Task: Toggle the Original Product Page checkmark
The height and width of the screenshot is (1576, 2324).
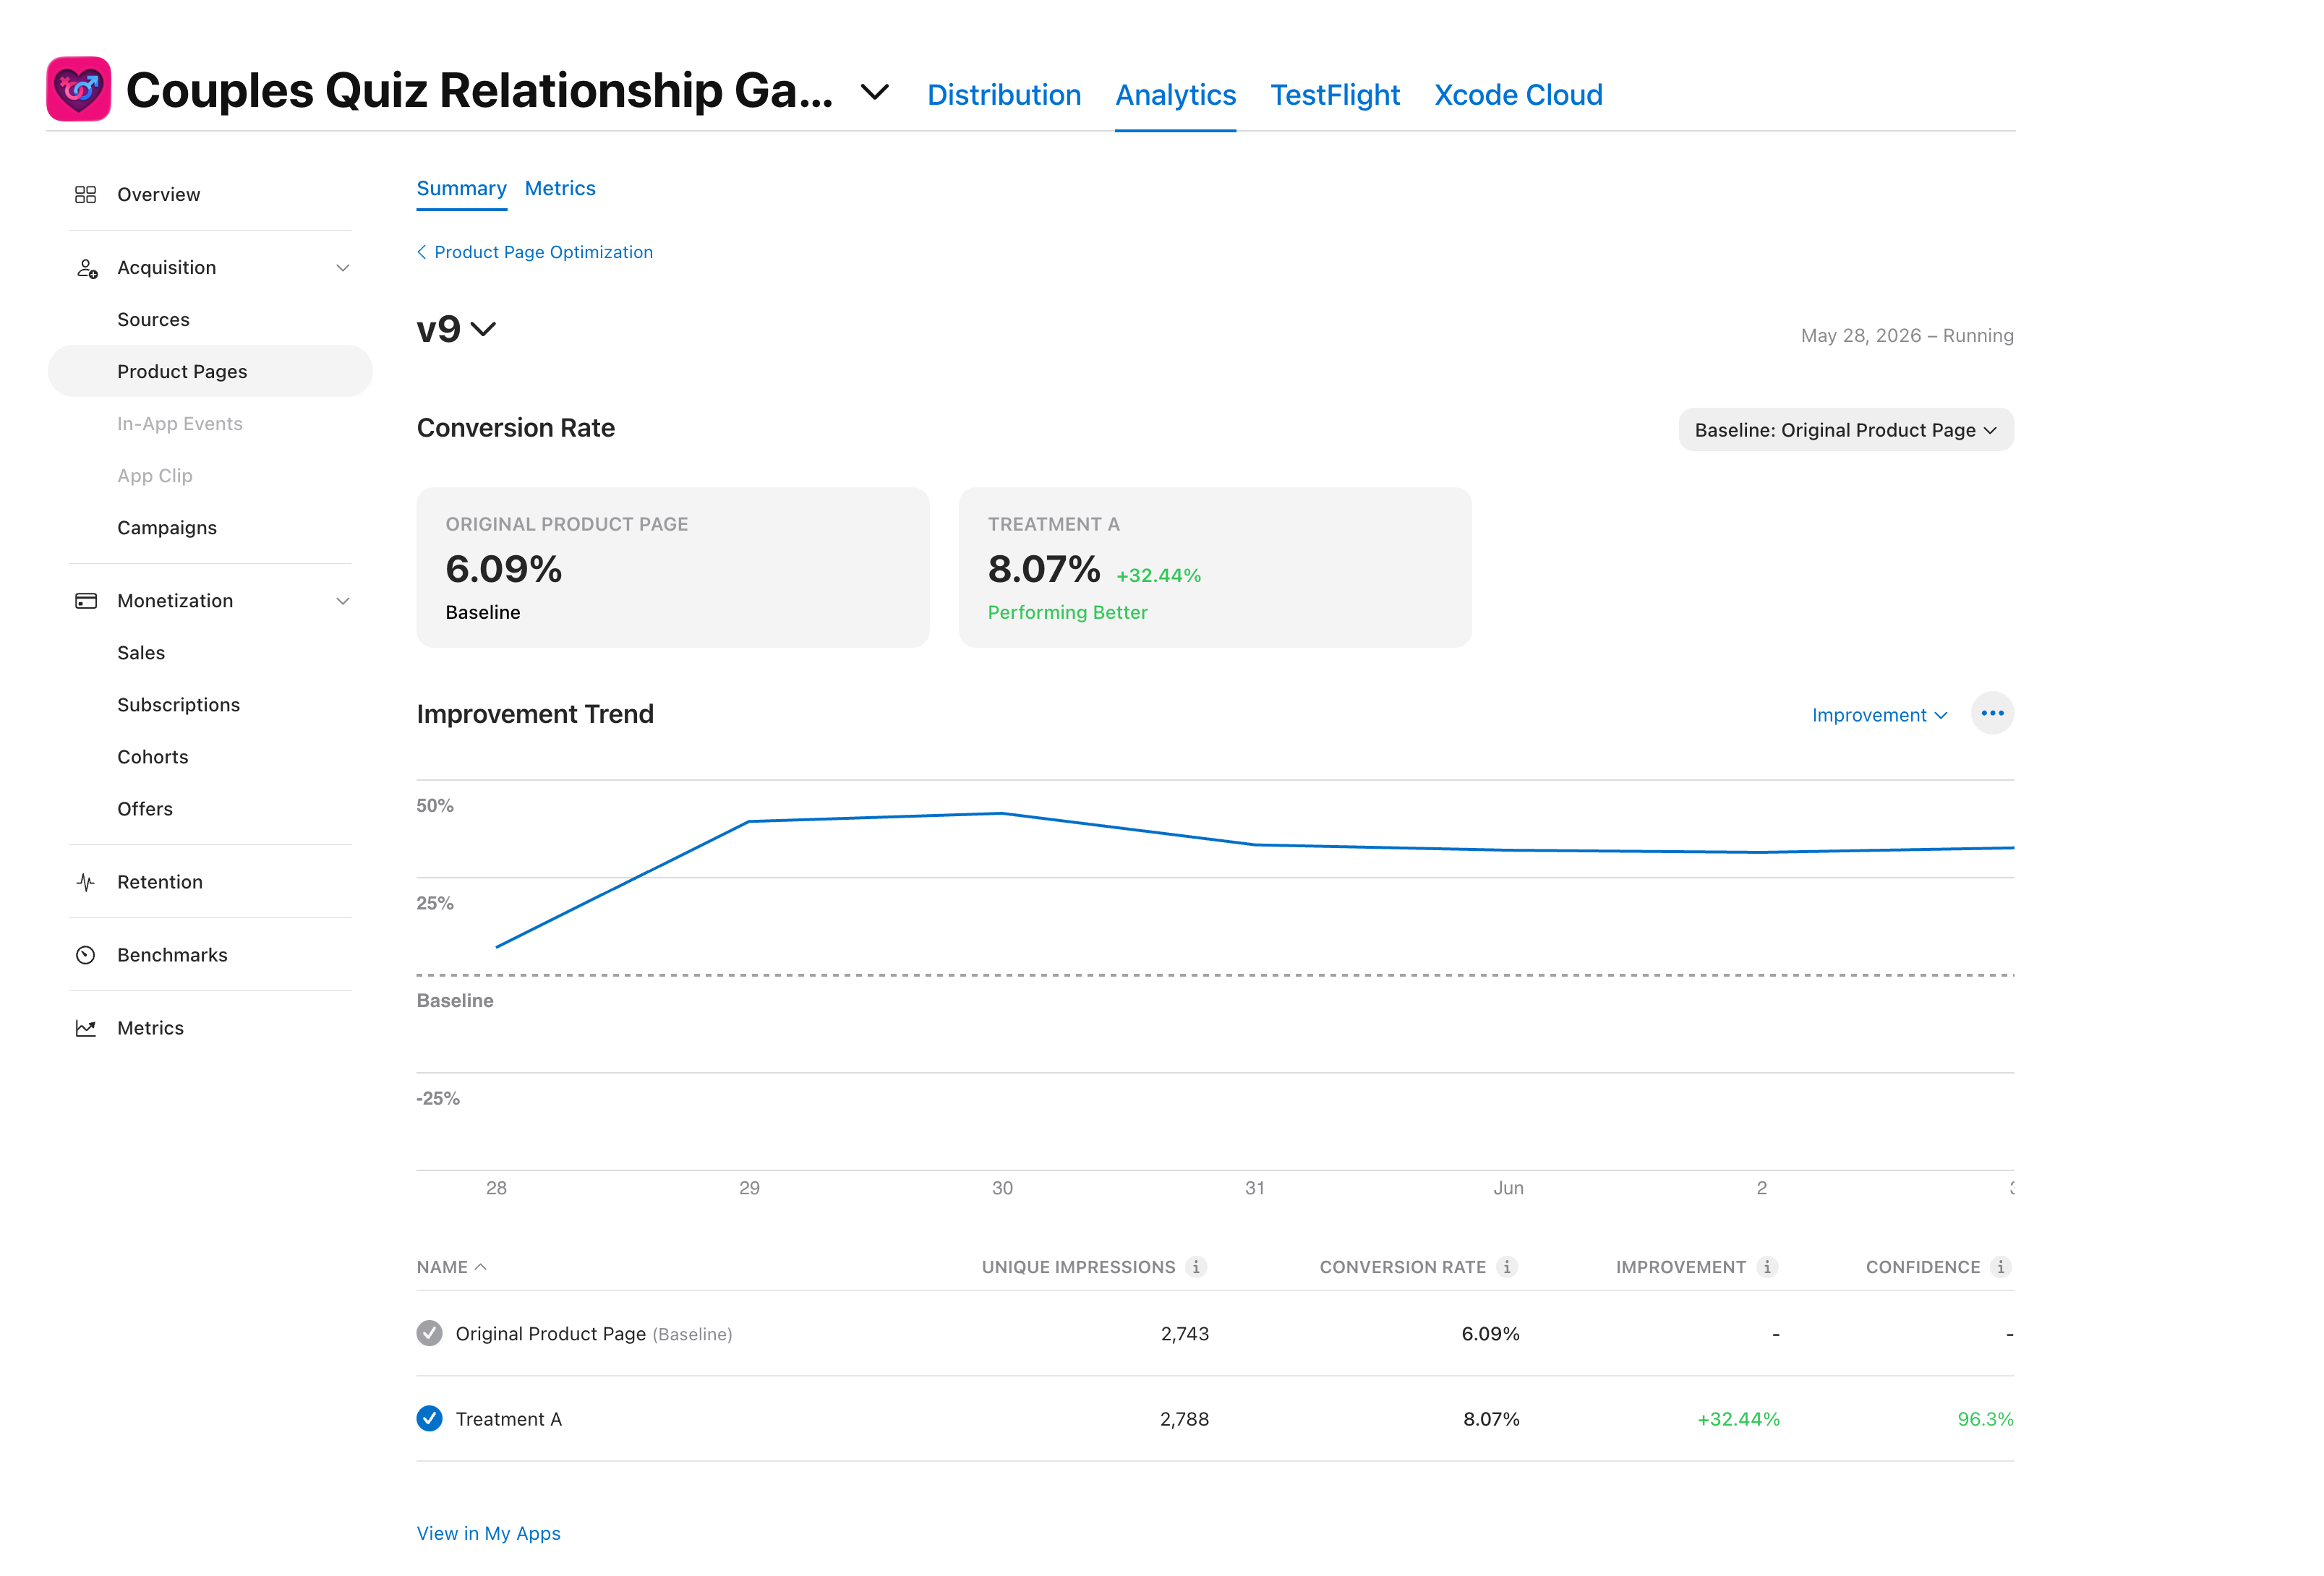Action: click(x=430, y=1333)
